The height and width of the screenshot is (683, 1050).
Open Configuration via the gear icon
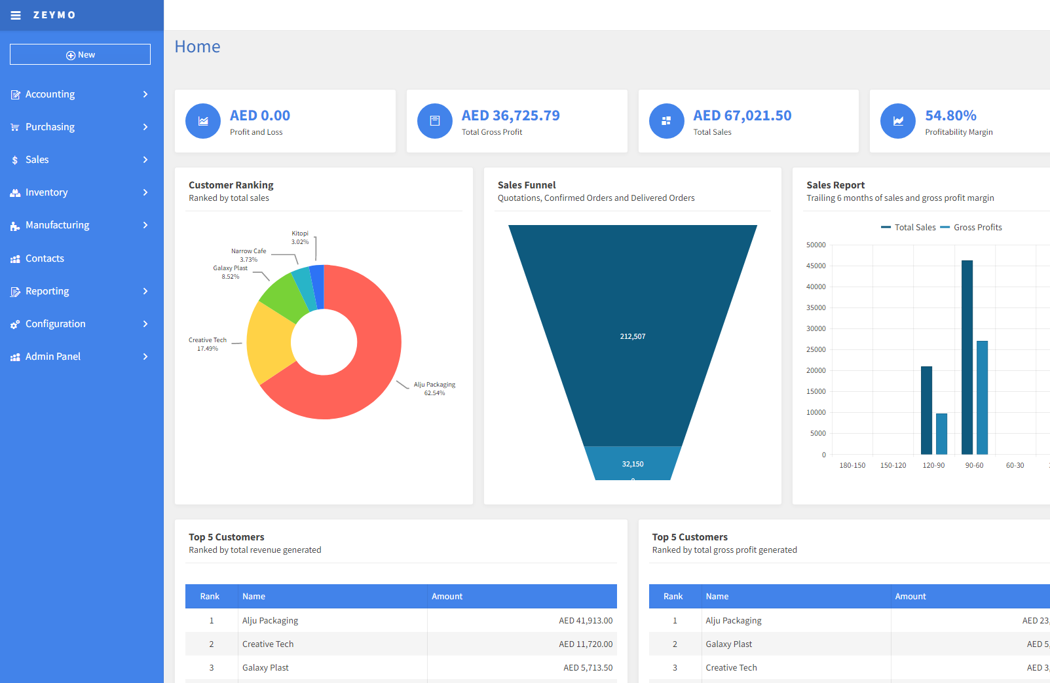coord(16,323)
